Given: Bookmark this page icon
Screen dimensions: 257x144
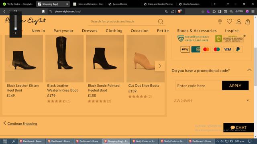Looking at the screenshot, I should click(43, 12).
